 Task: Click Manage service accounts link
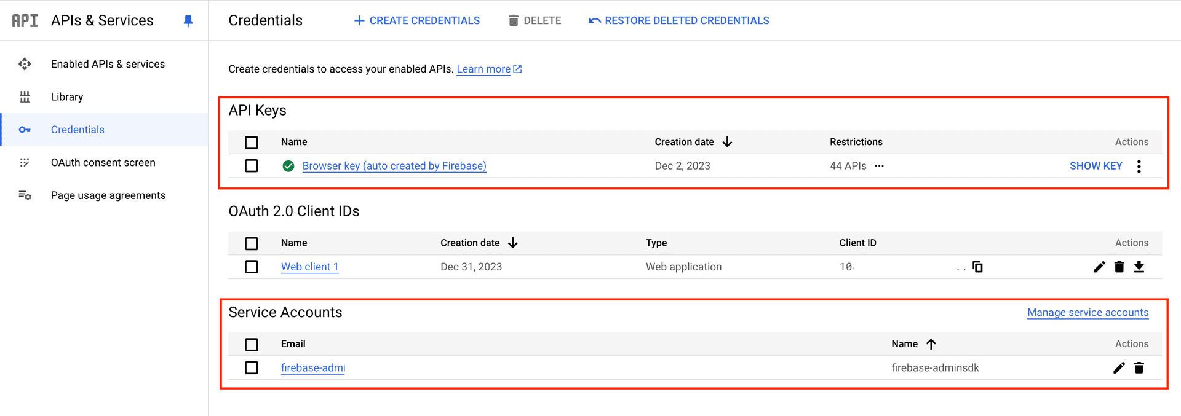[1088, 312]
